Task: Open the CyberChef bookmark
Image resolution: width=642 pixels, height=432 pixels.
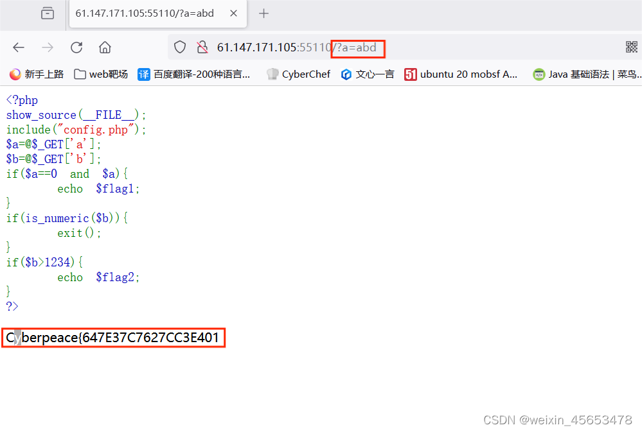Action: tap(298, 74)
